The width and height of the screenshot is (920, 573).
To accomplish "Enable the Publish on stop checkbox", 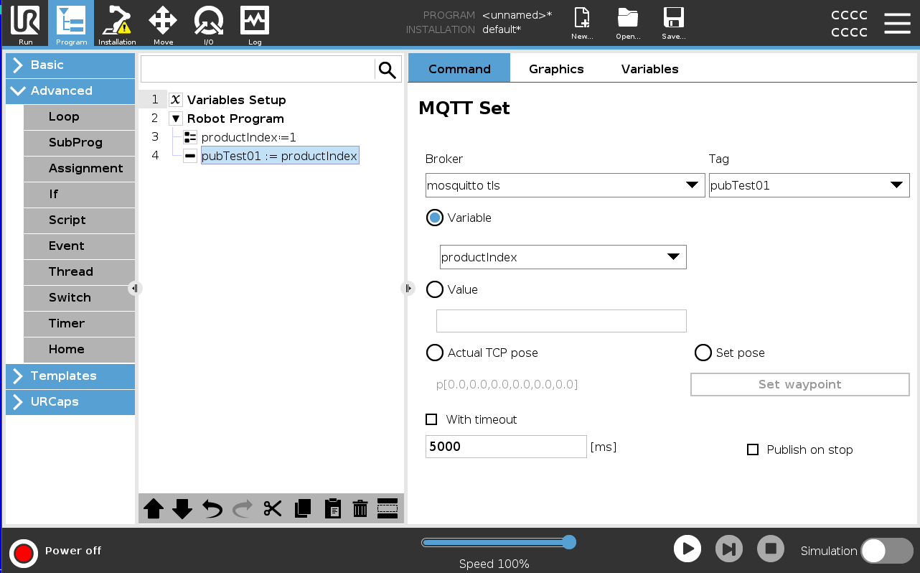I will click(x=753, y=449).
